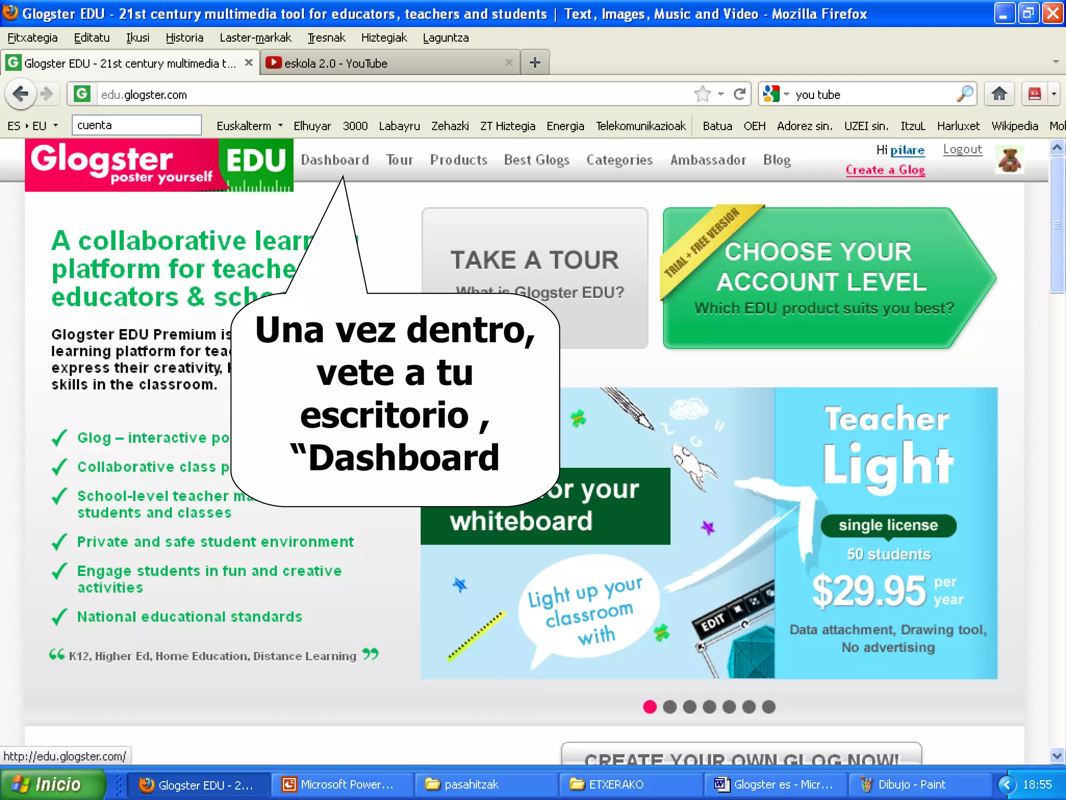Select the first red carousel dot
This screenshot has width=1066, height=800.
(650, 707)
